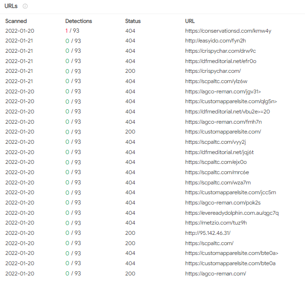Image resolution: width=305 pixels, height=282 pixels.
Task: Click the URL column header
Action: pos(190,21)
